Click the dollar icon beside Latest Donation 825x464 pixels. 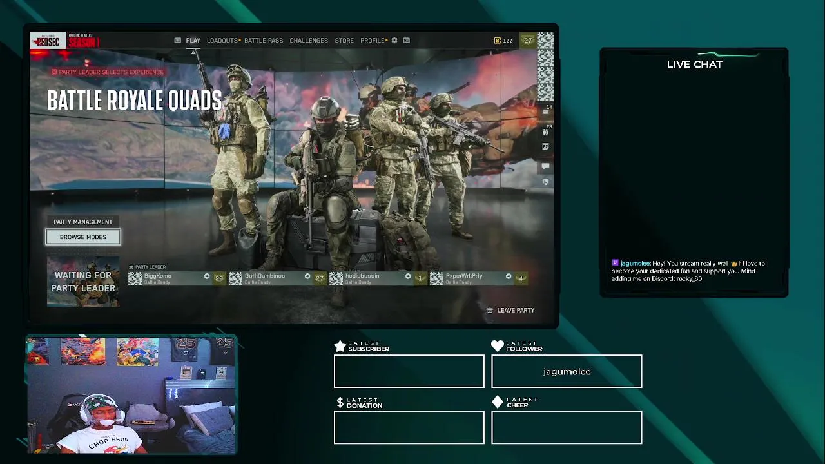click(x=340, y=403)
